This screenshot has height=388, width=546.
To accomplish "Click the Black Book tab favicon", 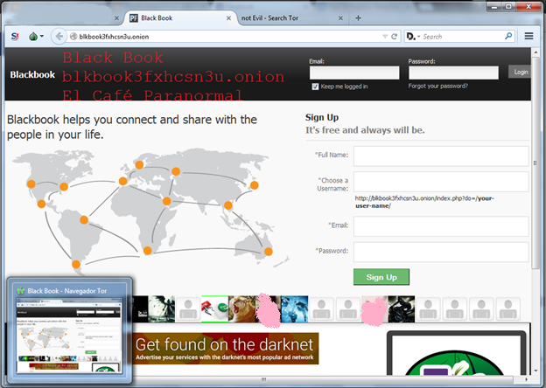I will point(133,18).
